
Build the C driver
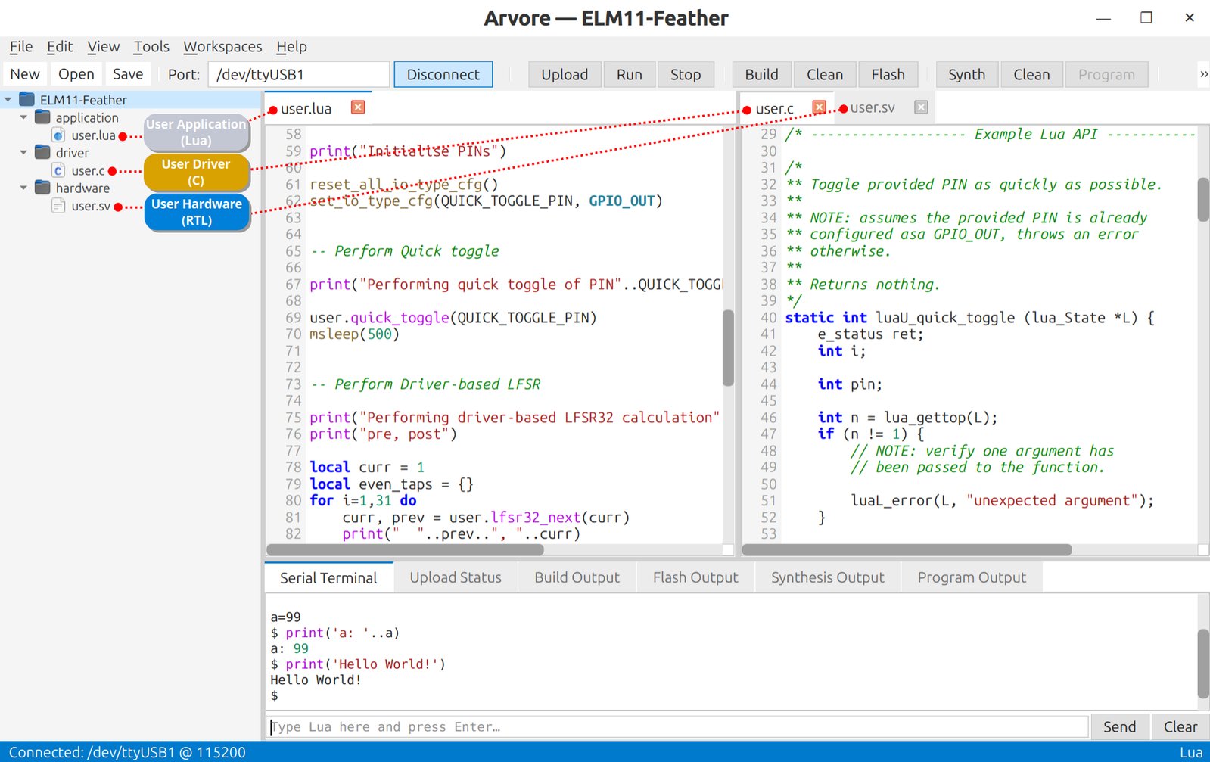762,74
